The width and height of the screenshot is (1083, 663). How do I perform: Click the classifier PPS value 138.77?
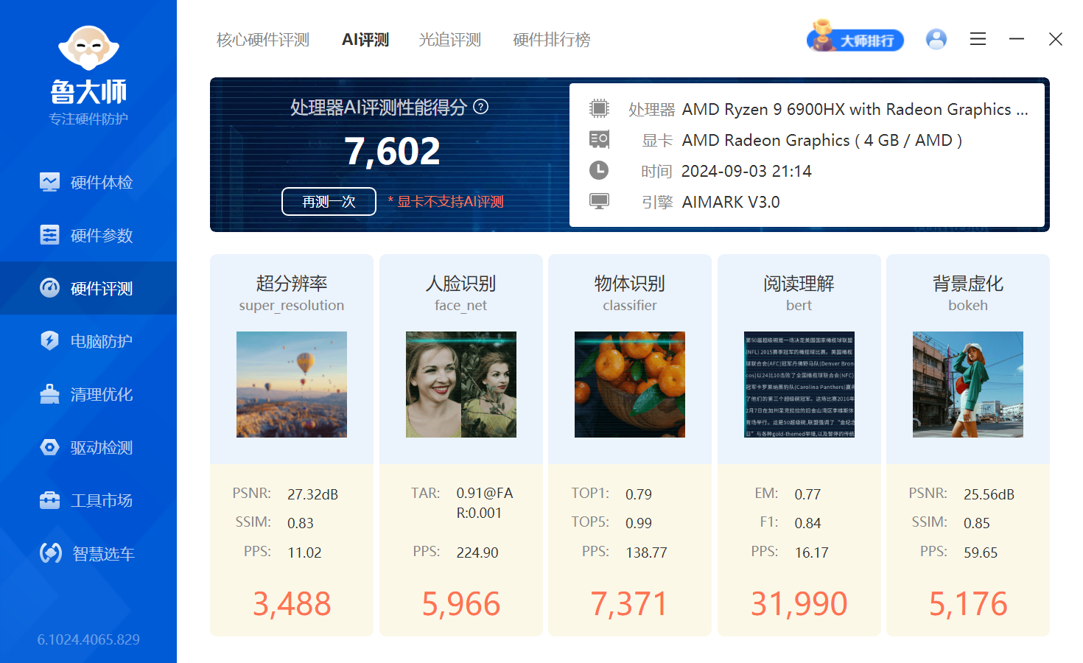[x=646, y=552]
